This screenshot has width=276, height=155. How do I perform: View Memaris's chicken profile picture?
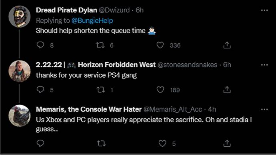tap(19, 116)
